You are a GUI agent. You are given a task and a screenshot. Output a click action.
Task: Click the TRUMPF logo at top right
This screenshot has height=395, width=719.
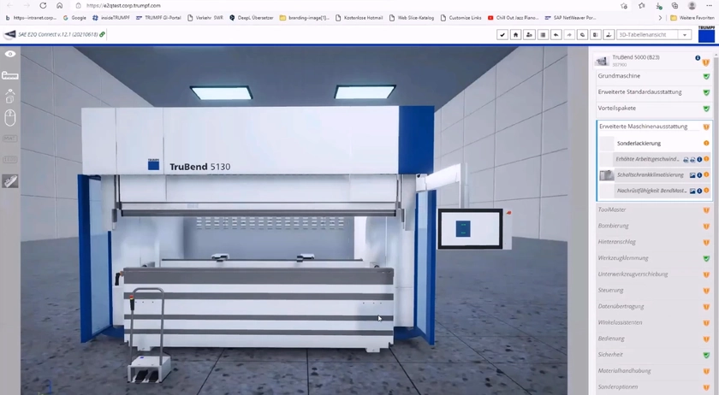(x=707, y=34)
